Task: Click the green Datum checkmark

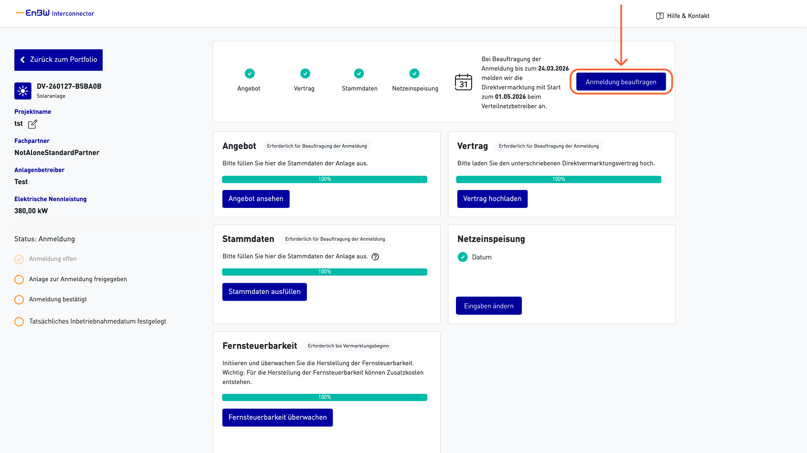Action: point(462,257)
